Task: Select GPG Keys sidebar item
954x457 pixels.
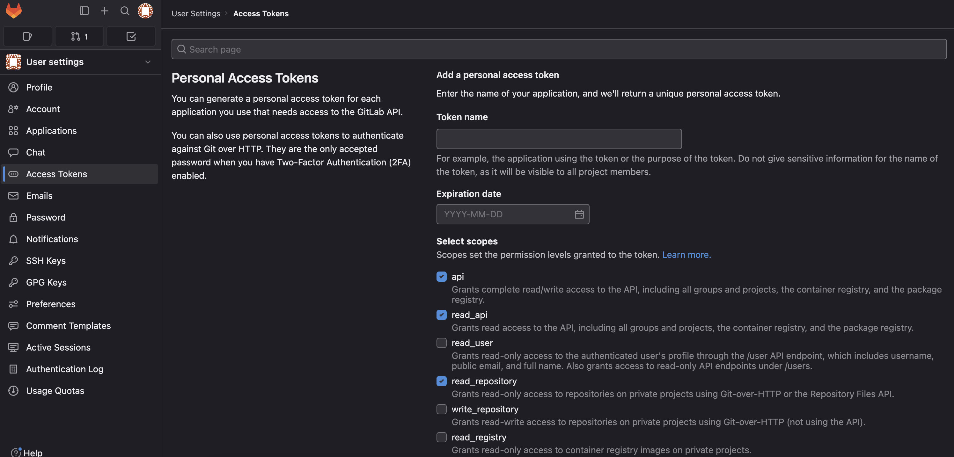Action: click(x=80, y=282)
